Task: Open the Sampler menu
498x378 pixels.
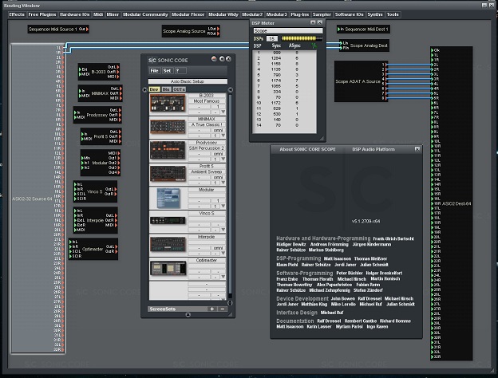Action: coord(322,14)
